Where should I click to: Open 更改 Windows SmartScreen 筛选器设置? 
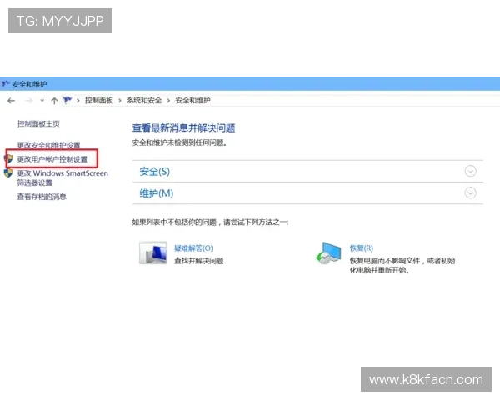coord(62,177)
